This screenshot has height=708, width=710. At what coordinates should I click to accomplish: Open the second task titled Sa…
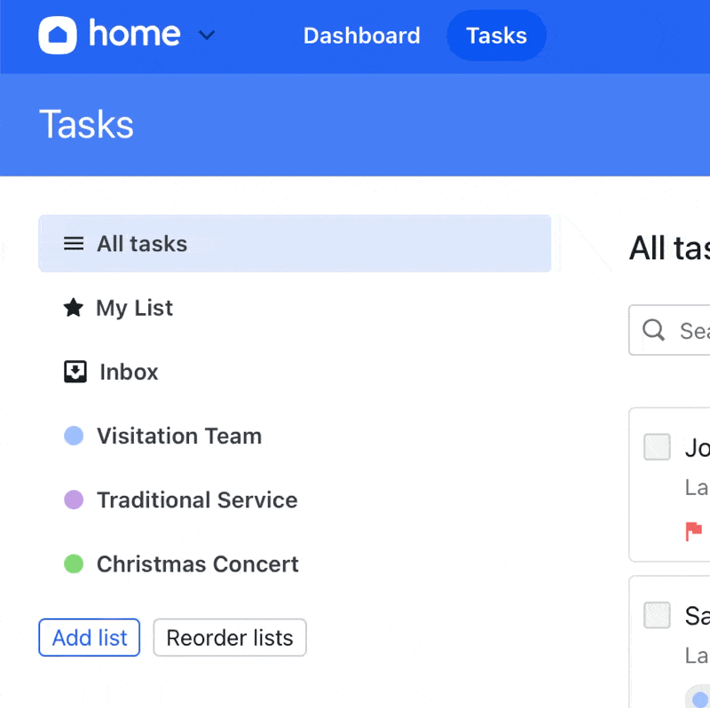click(x=697, y=615)
